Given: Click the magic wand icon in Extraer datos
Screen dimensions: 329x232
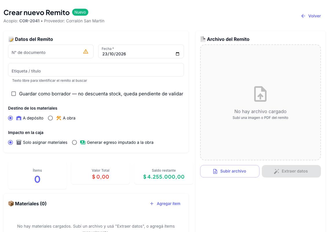Looking at the screenshot, I should point(276,171).
